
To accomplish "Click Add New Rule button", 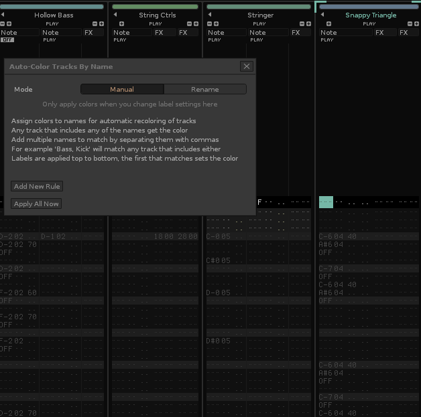I will [37, 186].
